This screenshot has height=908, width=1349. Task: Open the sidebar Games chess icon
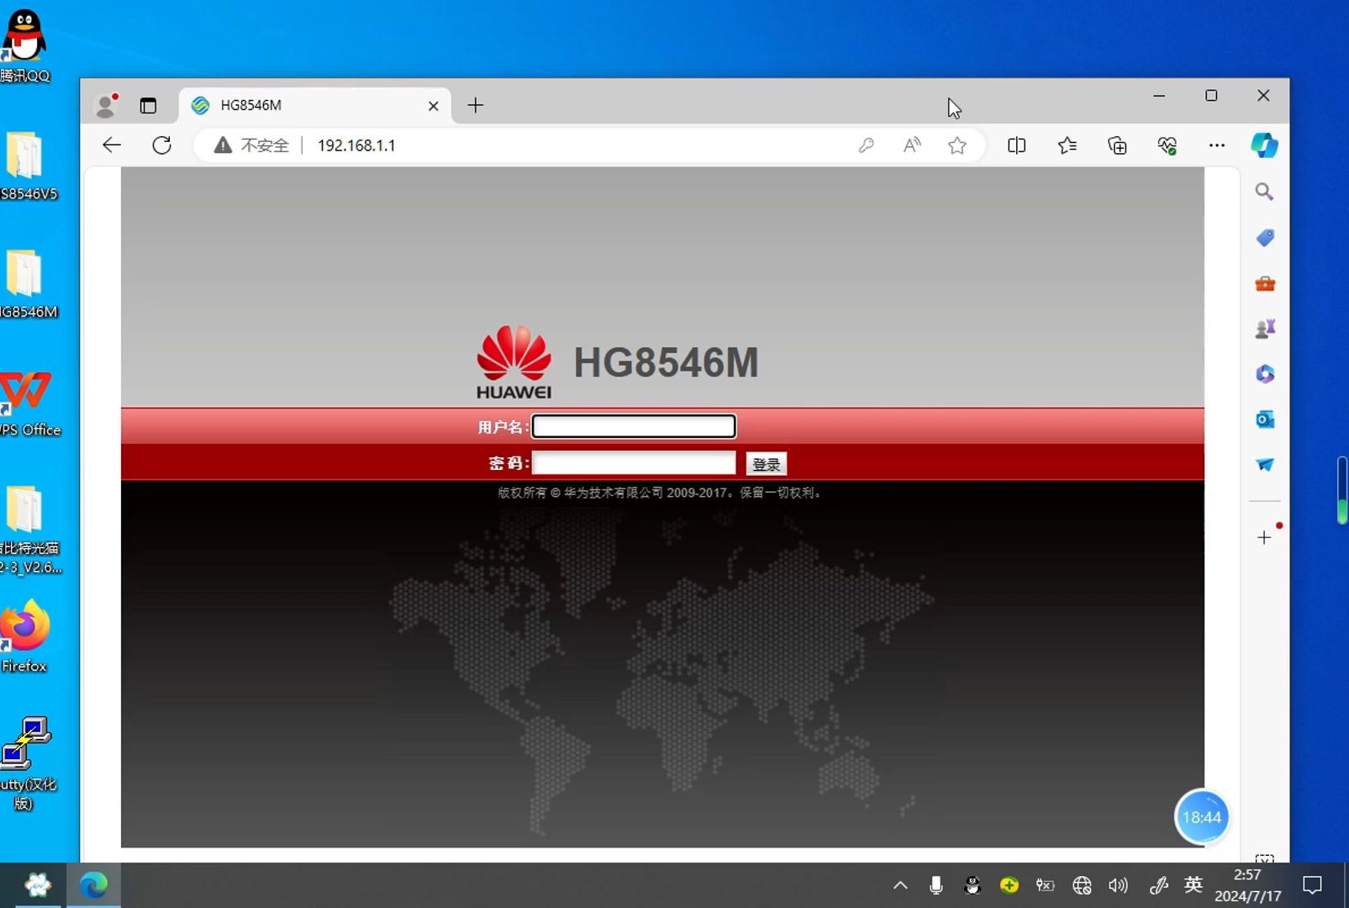point(1265,329)
